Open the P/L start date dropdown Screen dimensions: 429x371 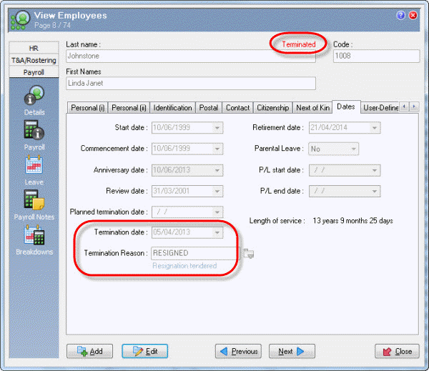click(375, 170)
